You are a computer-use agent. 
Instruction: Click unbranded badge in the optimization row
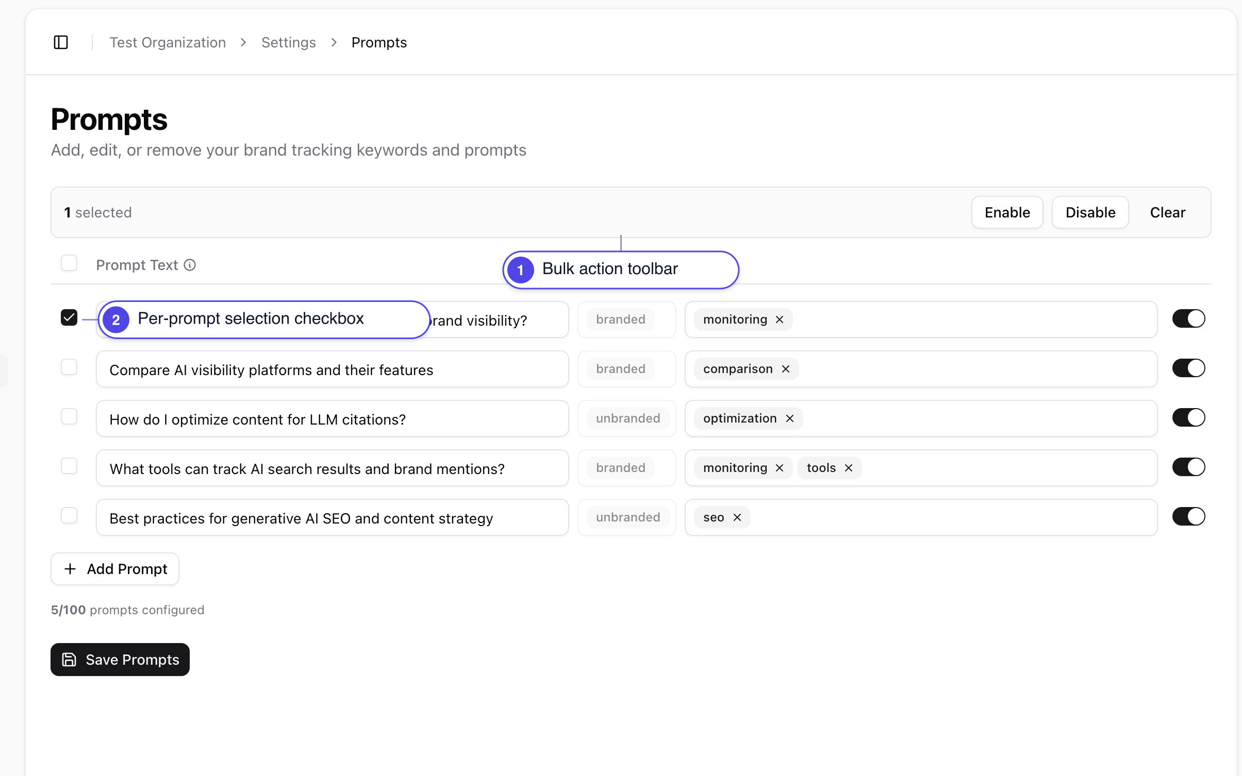(628, 418)
